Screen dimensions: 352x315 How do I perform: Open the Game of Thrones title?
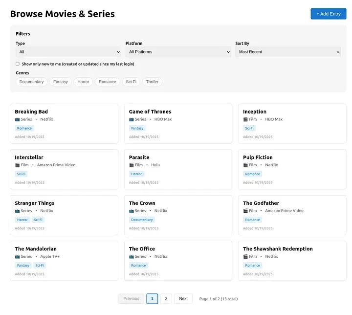click(x=150, y=112)
